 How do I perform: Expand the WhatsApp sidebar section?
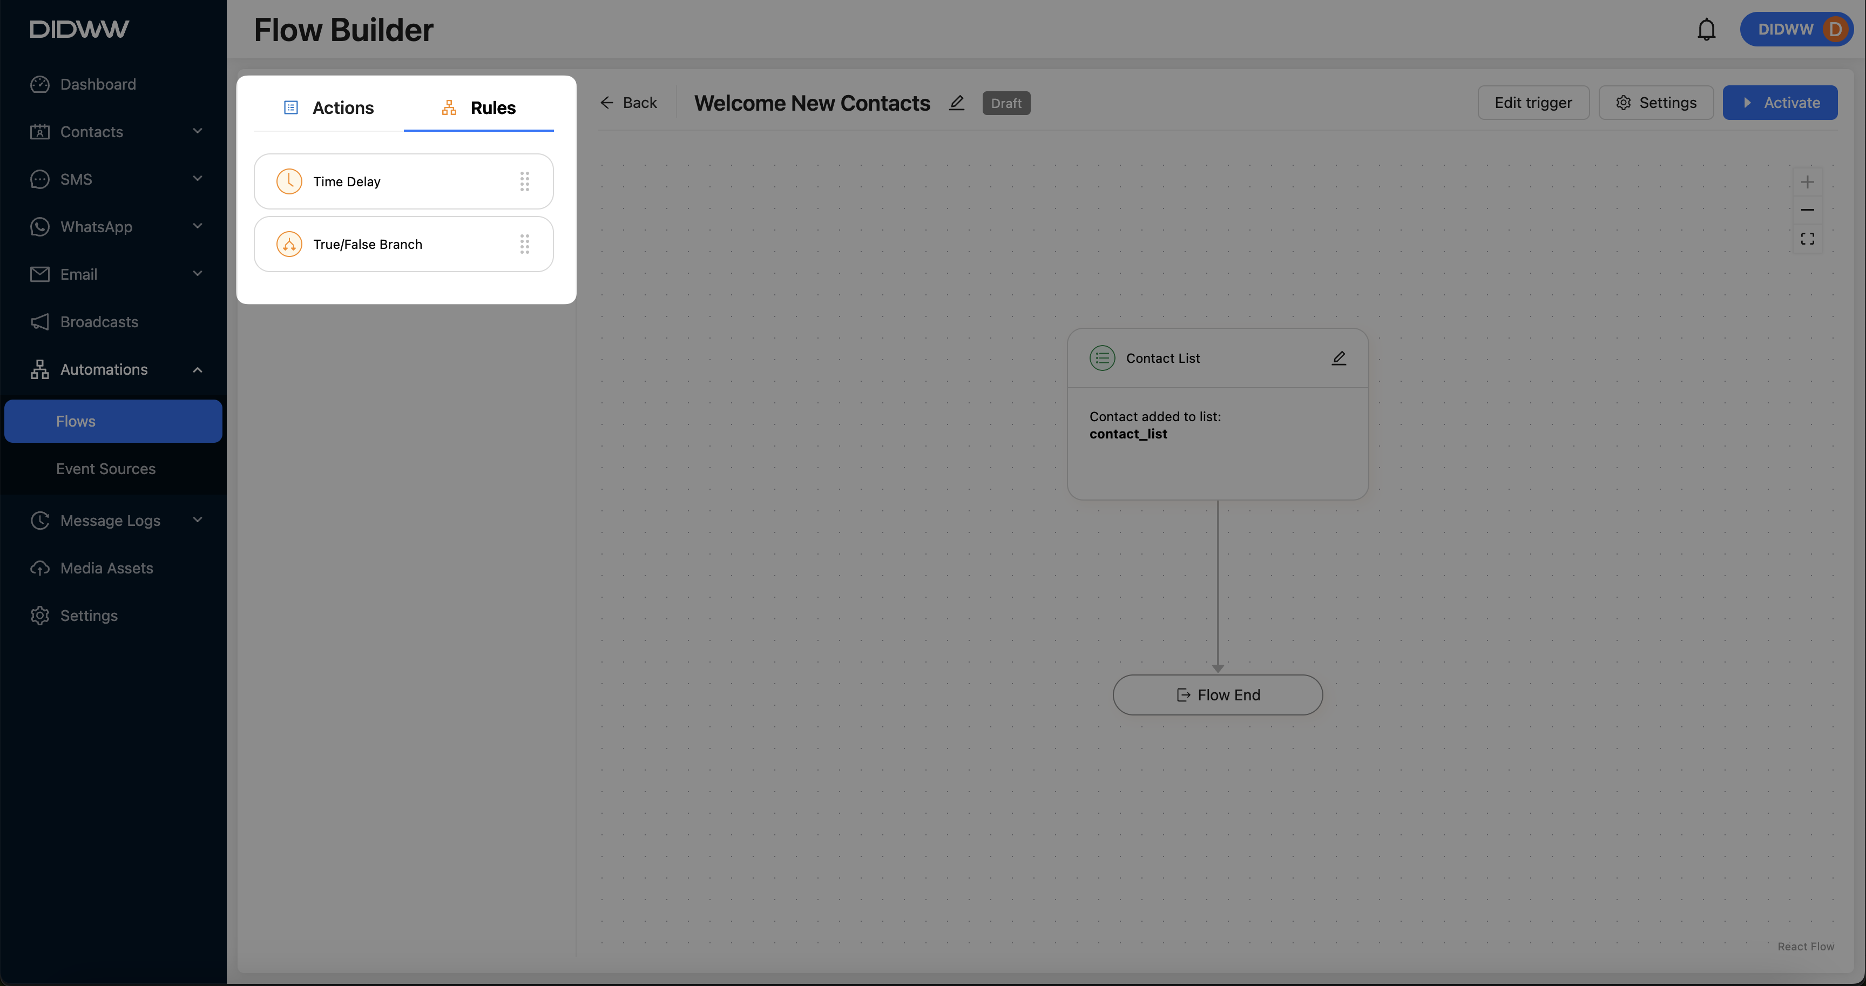(x=197, y=226)
